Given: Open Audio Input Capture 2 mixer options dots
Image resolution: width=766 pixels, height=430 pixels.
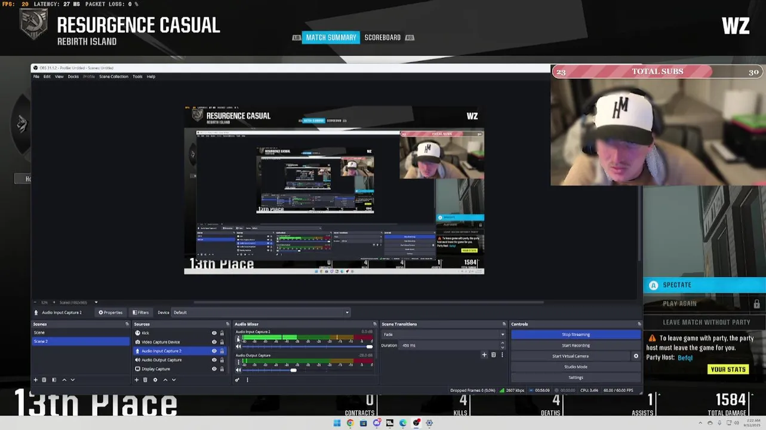Looking at the screenshot, I should (238, 338).
